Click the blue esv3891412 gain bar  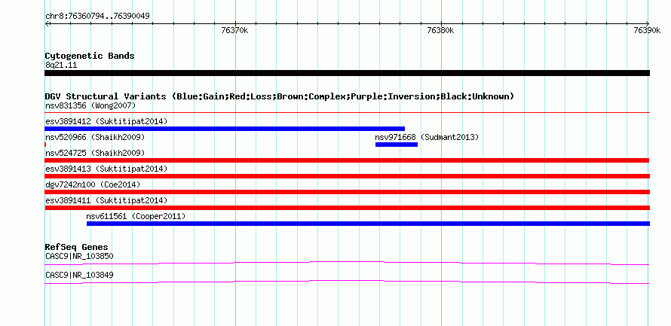(225, 129)
